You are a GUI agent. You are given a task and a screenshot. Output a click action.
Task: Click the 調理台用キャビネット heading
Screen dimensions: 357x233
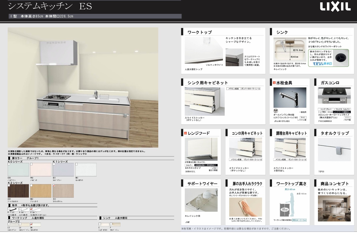(291, 133)
